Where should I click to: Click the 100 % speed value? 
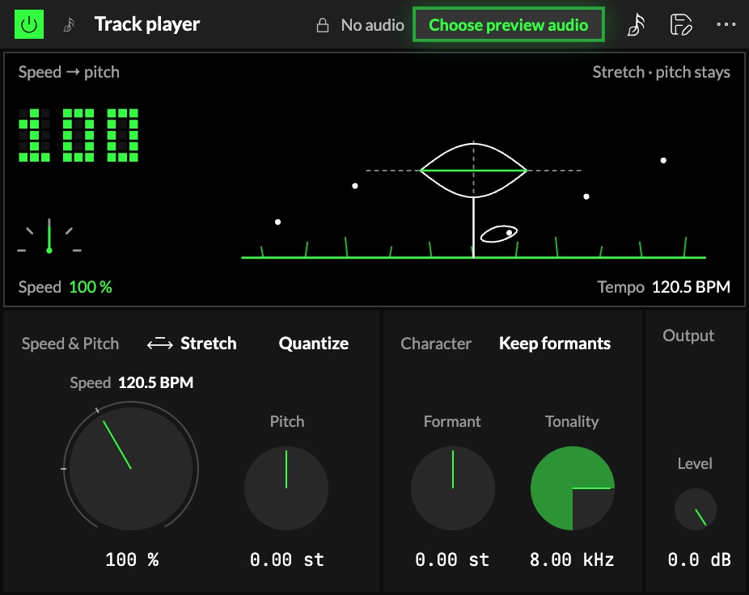(132, 559)
